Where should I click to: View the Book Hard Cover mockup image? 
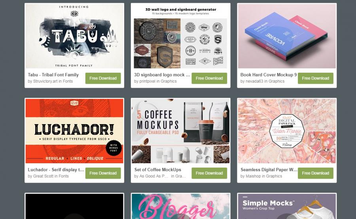click(287, 36)
